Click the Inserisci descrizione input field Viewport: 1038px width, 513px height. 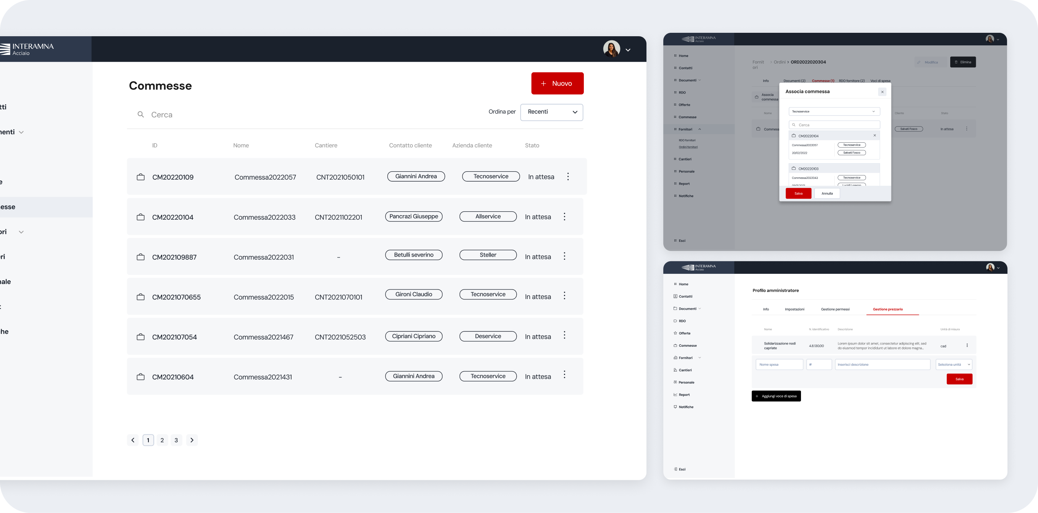[x=882, y=364]
